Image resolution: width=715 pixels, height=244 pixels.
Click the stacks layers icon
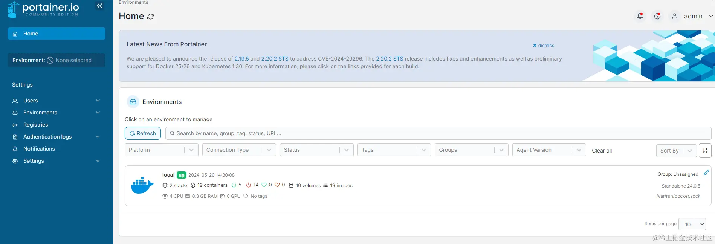click(x=165, y=185)
